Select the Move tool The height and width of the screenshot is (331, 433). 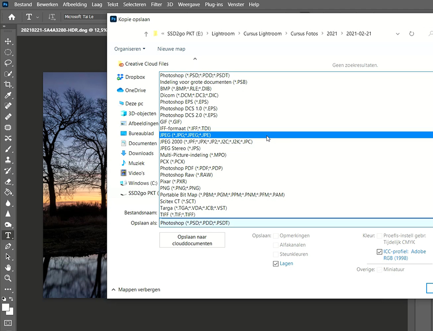coord(8,41)
